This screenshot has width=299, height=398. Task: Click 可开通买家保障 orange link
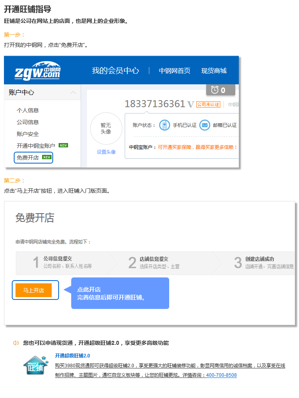[197, 147]
